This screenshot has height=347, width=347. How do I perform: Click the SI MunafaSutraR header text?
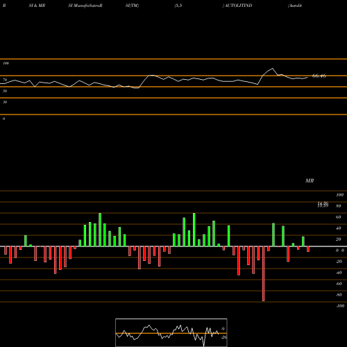85,6
